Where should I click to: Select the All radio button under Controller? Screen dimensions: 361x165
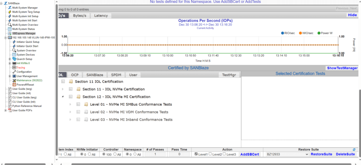(x=115, y=154)
